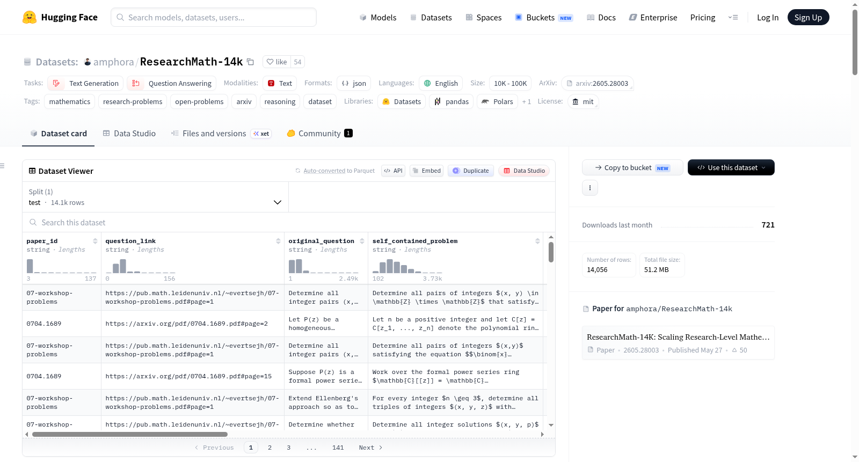Click the Hugging Face logo icon
This screenshot has width=859, height=462.
30,17
